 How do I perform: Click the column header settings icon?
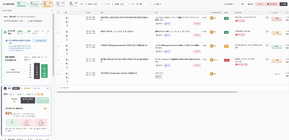tap(66, 12)
